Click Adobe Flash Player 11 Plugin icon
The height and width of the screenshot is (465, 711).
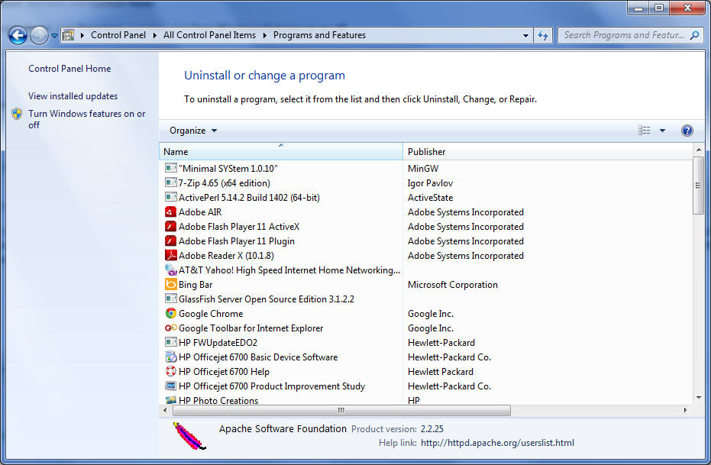point(171,241)
